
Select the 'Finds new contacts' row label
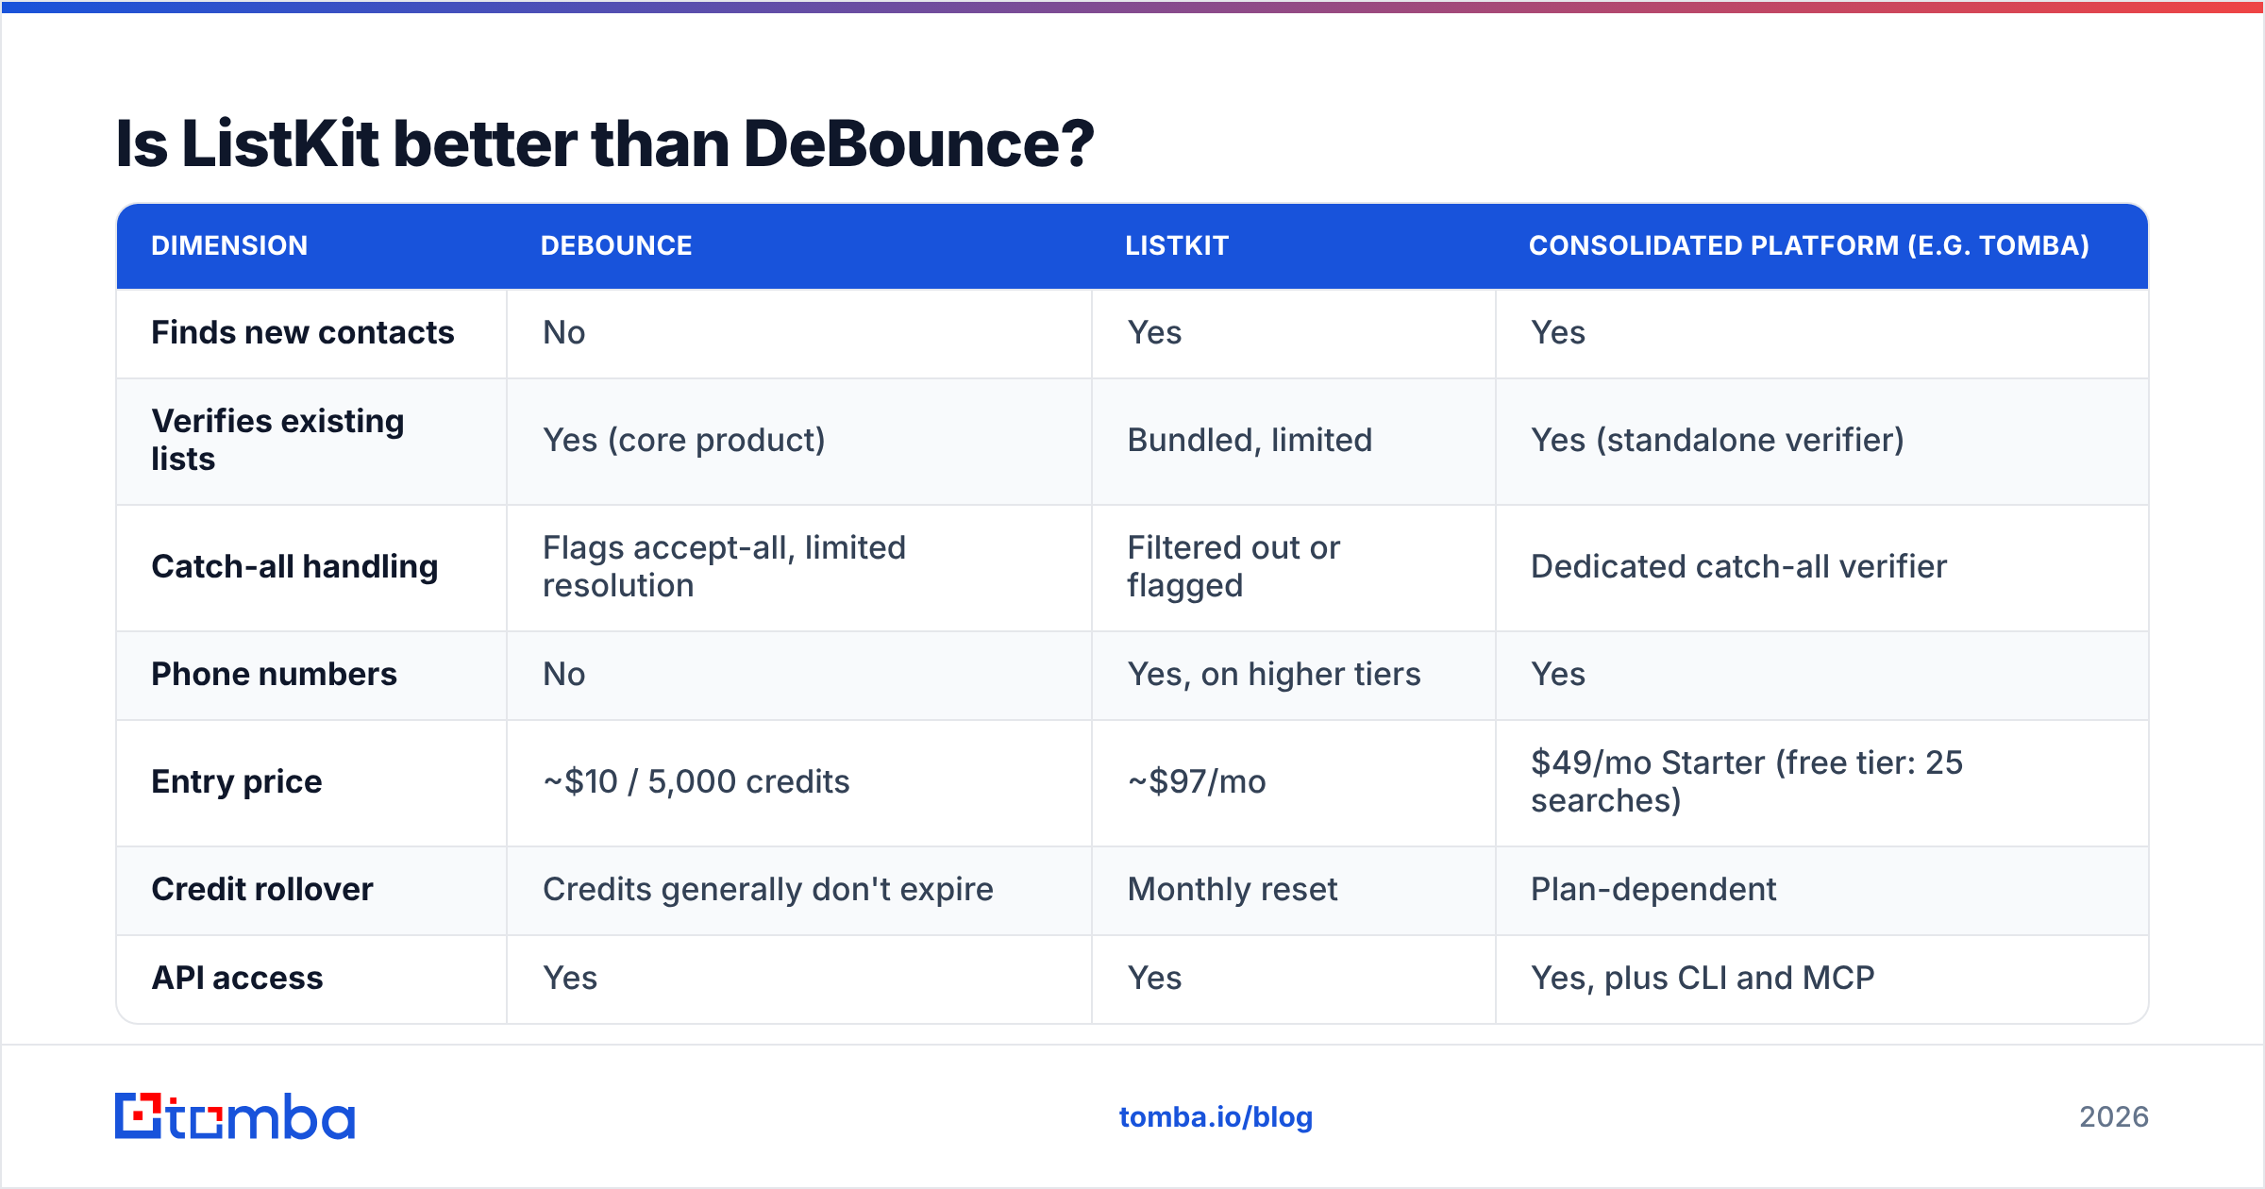pos(303,332)
